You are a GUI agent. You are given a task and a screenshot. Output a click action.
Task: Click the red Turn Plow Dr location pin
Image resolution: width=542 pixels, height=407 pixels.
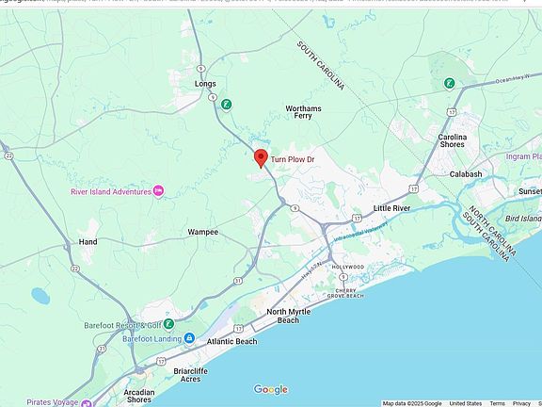coord(261,159)
